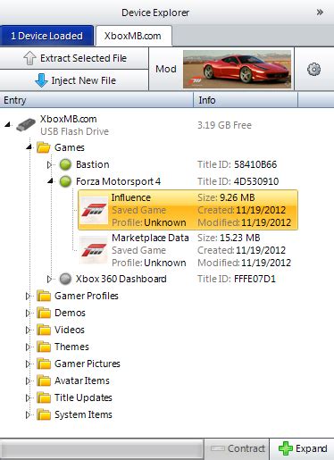Screen dimensions: 334x460
Task: Click the Expand button
Action: 302,448
